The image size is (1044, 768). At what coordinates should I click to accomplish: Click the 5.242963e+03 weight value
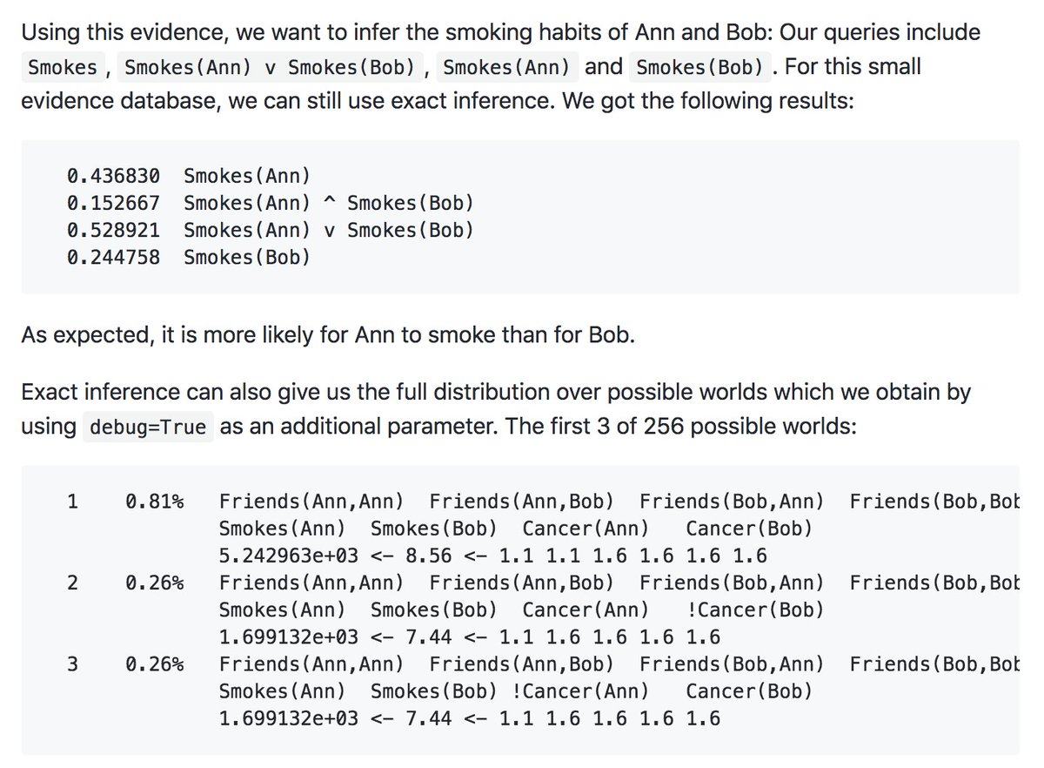coord(289,556)
